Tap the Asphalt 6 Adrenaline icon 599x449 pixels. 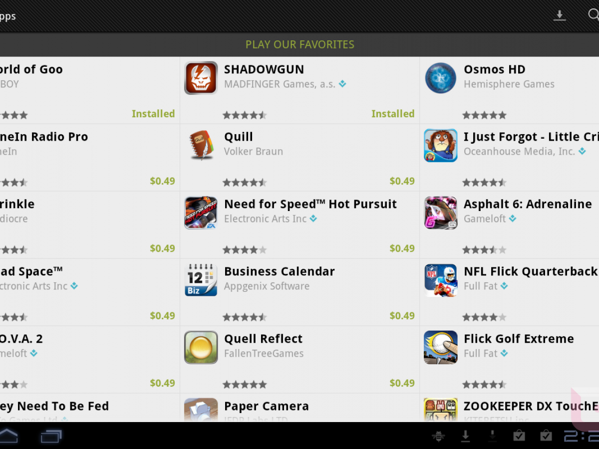441,213
